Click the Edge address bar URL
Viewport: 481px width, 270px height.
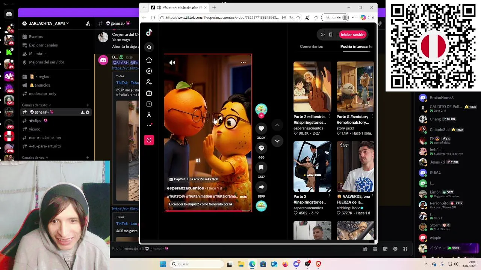click(x=222, y=17)
